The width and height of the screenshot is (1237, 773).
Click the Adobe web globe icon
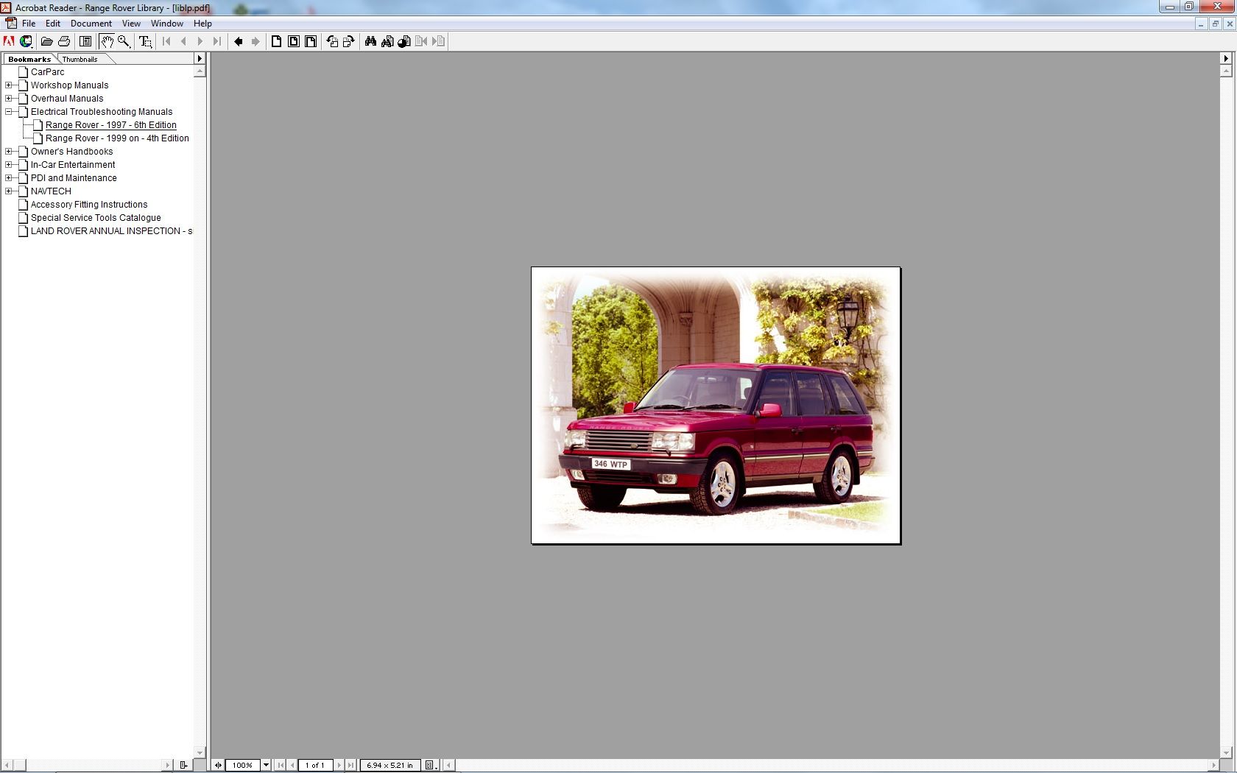pyautogui.click(x=26, y=42)
